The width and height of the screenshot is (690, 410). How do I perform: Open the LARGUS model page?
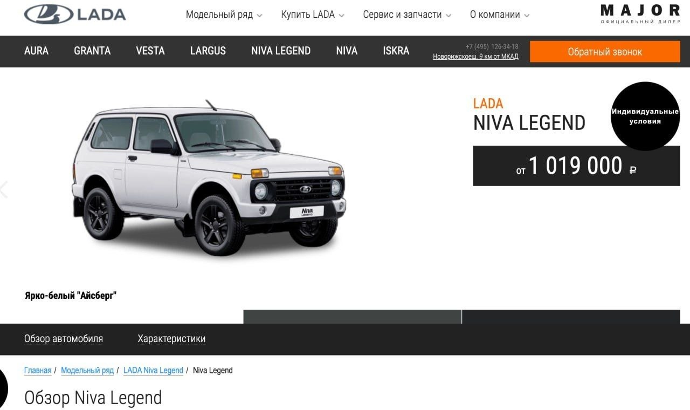tap(208, 51)
